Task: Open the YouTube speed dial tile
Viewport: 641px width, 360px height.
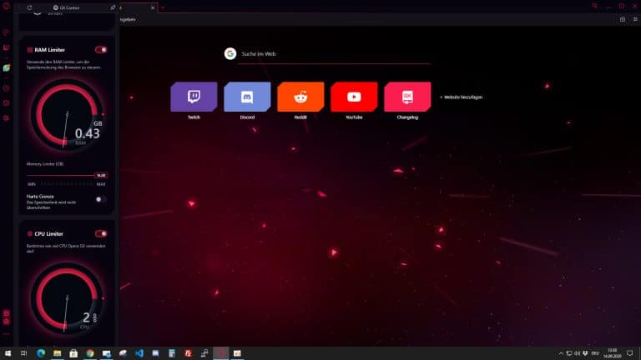Action: tap(354, 97)
